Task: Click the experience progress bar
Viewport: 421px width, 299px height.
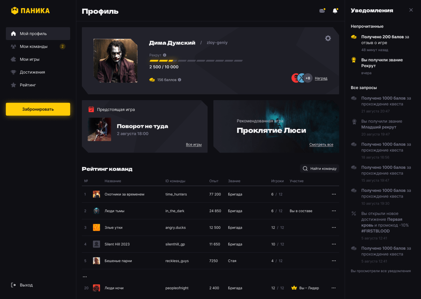Action: click(196, 61)
